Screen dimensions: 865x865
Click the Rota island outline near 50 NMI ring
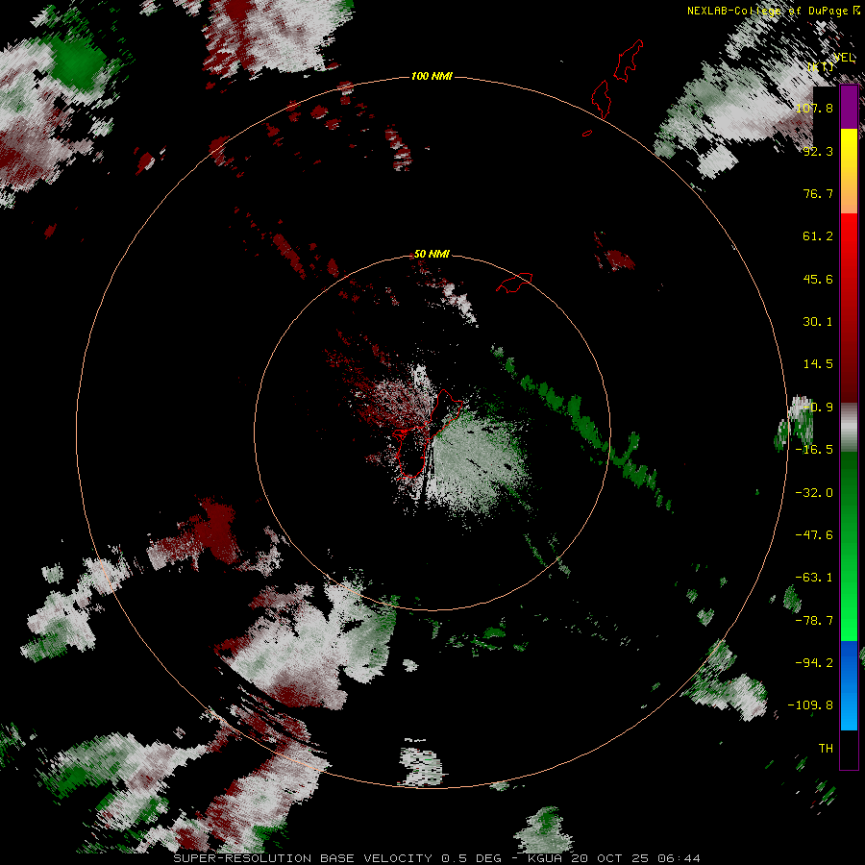coord(514,283)
